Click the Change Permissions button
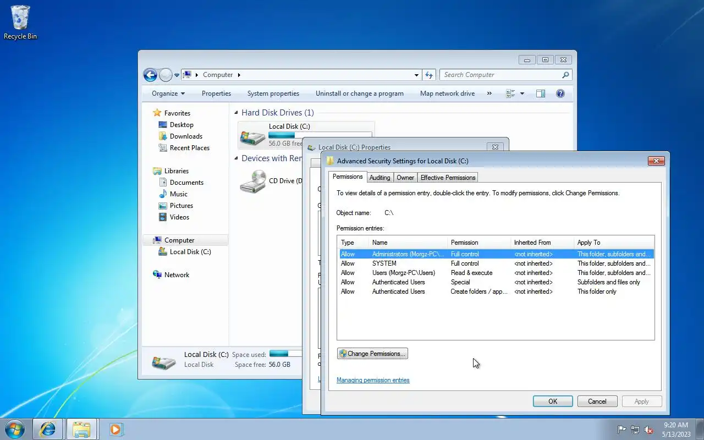The width and height of the screenshot is (704, 440). pos(372,354)
